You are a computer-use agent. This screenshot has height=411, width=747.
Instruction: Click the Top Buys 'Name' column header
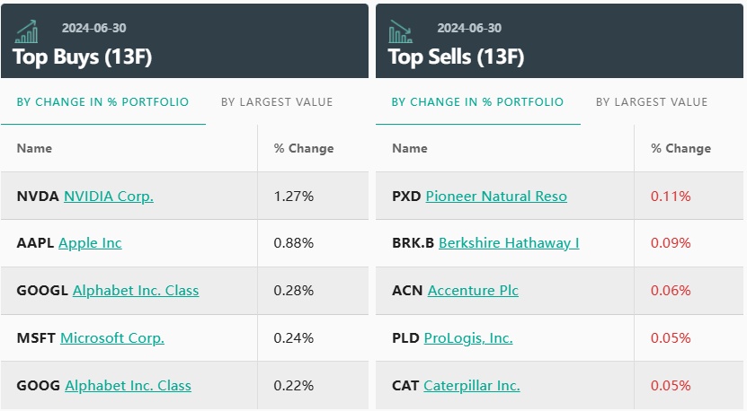(x=34, y=148)
